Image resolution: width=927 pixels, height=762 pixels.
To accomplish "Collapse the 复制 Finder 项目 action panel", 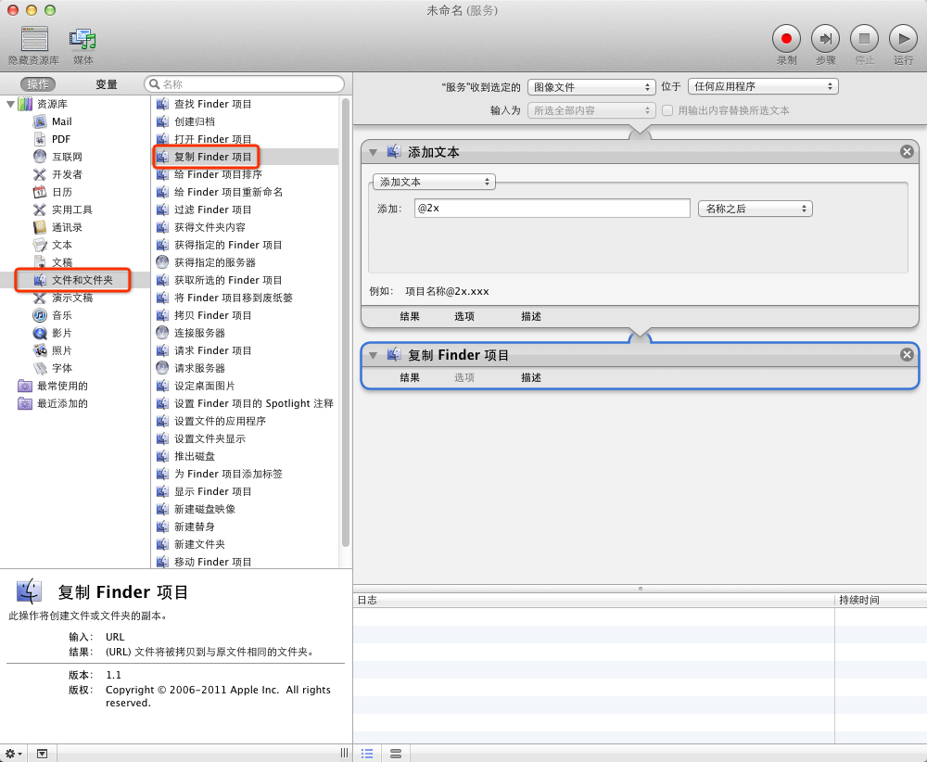I will click(x=373, y=355).
